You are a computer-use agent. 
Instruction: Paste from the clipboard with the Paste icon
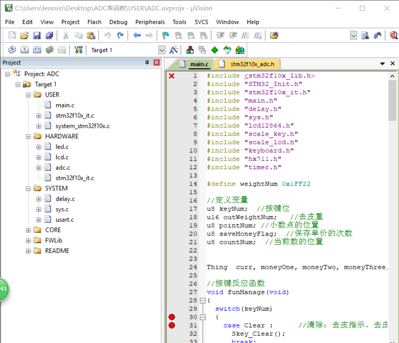[91, 35]
